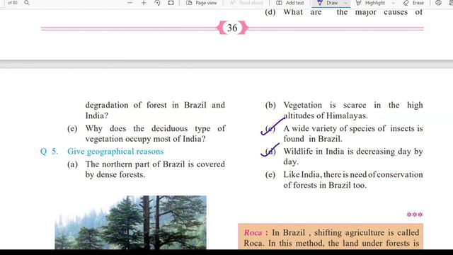This screenshot has height=255, width=453.
Task: Enable the Highlight tool
Action: click(x=371, y=3)
